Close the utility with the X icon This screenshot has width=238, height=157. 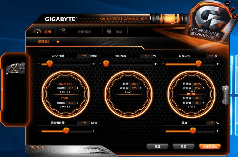coord(235,16)
